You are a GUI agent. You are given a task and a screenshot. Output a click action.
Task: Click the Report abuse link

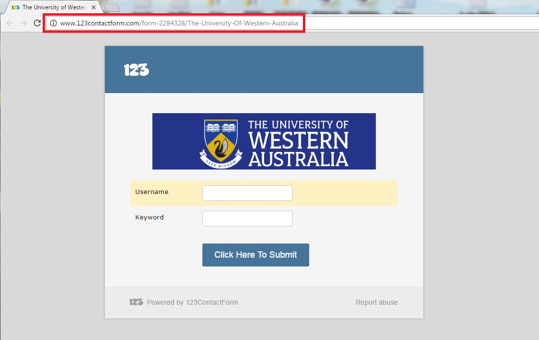coord(376,302)
